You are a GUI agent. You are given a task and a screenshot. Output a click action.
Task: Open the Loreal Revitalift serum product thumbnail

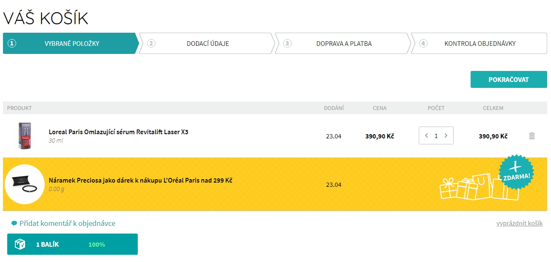[25, 136]
